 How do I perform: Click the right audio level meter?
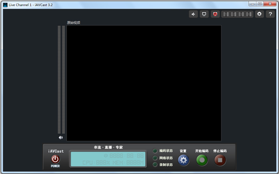click(64, 80)
